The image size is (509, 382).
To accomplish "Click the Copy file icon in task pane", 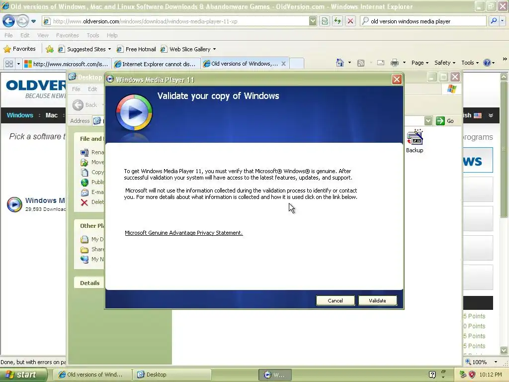I will (x=85, y=172).
